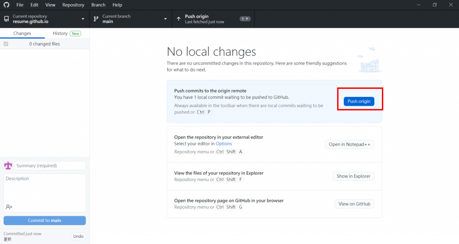Image resolution: width=459 pixels, height=244 pixels.
Task: Click the Undo button
Action: point(78,236)
